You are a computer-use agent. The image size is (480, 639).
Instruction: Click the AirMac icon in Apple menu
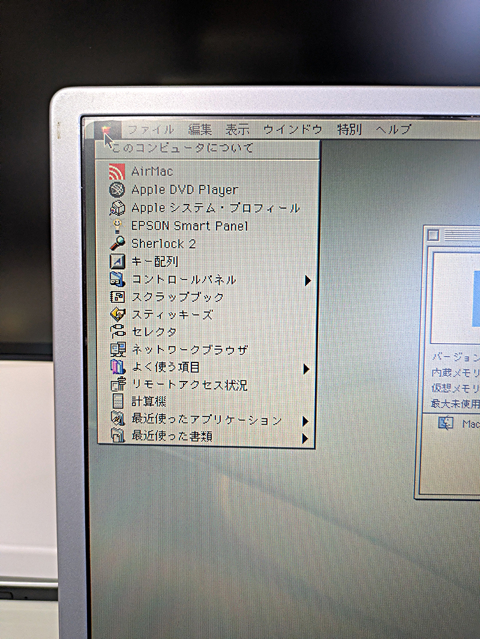click(x=117, y=172)
